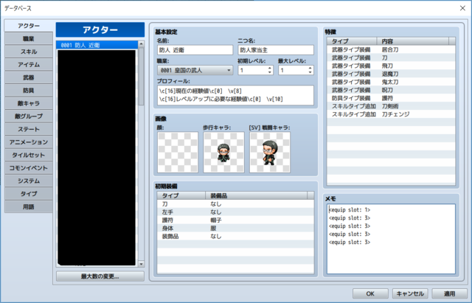472x303 pixels.
Task: Open the 用語 tab
Action: pyautogui.click(x=29, y=206)
